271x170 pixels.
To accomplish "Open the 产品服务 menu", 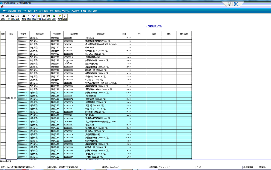I will 75,11.
